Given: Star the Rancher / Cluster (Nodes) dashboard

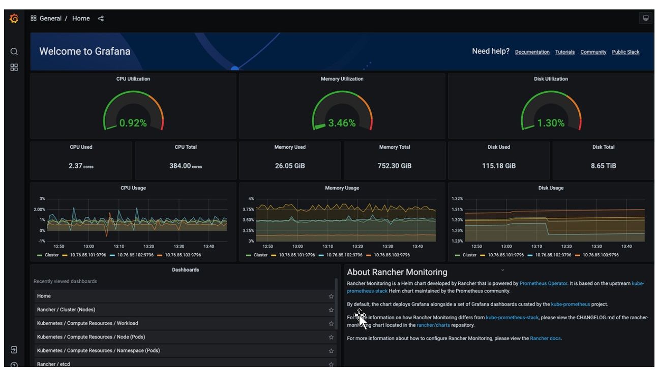Looking at the screenshot, I should pos(331,310).
